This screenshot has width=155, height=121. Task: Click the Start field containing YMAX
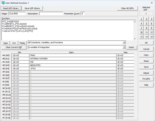73,55
